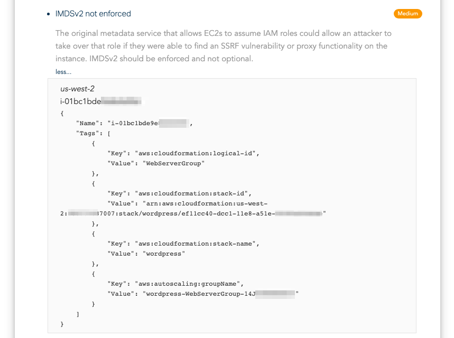This screenshot has height=338, width=454.
Task: Click the Medium severity badge
Action: [407, 13]
